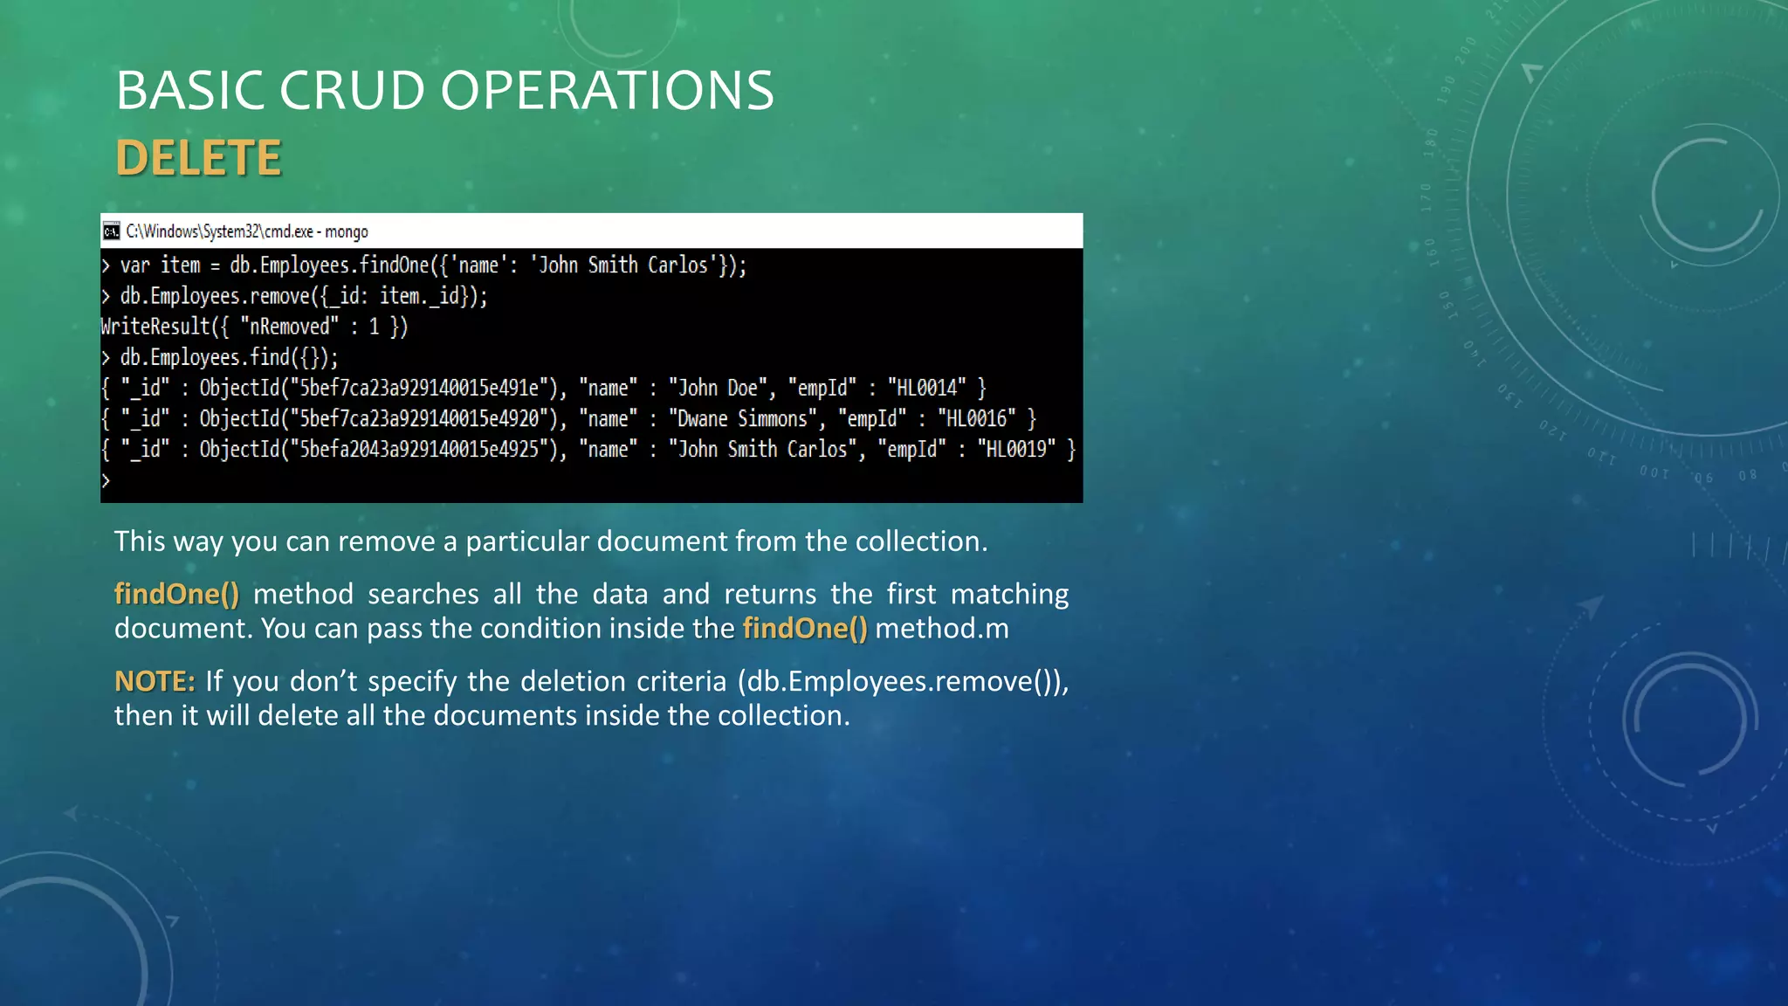
Task: Click the arrow marker on the top-right dial
Action: pyautogui.click(x=1531, y=72)
